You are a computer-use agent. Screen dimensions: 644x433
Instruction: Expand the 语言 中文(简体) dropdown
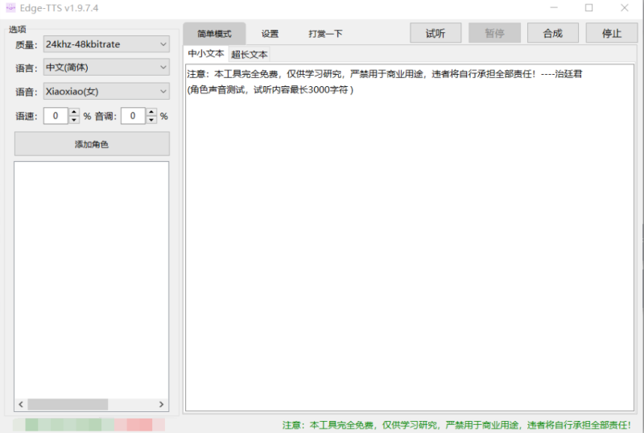click(106, 68)
